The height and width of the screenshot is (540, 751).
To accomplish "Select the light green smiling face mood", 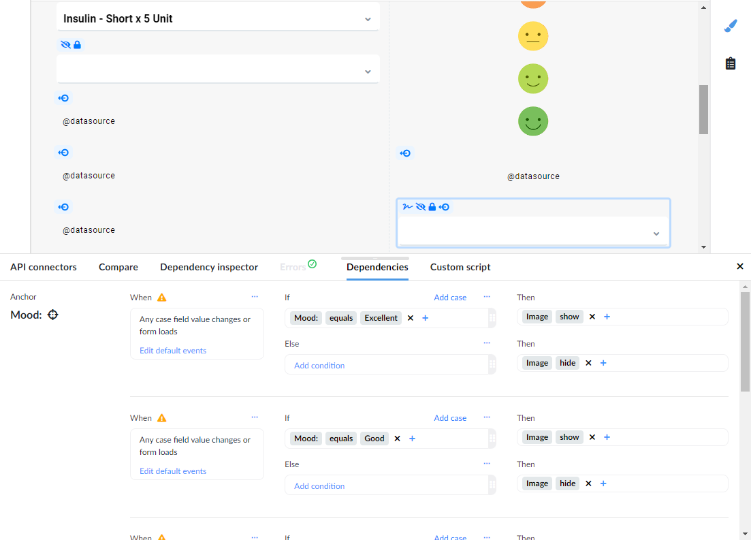I will (x=533, y=78).
